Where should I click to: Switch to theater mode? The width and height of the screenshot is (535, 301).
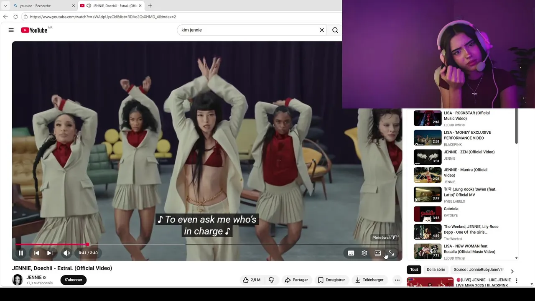coord(378,253)
